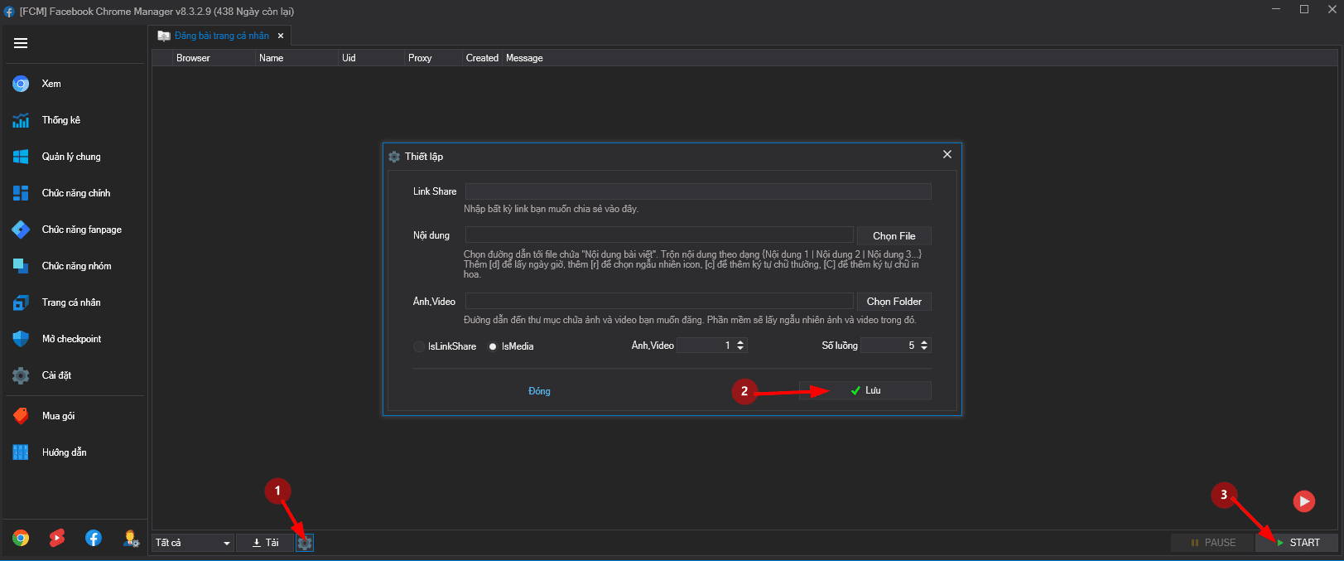Click the Đóng link in the dialog
The width and height of the screenshot is (1344, 561).
click(539, 391)
